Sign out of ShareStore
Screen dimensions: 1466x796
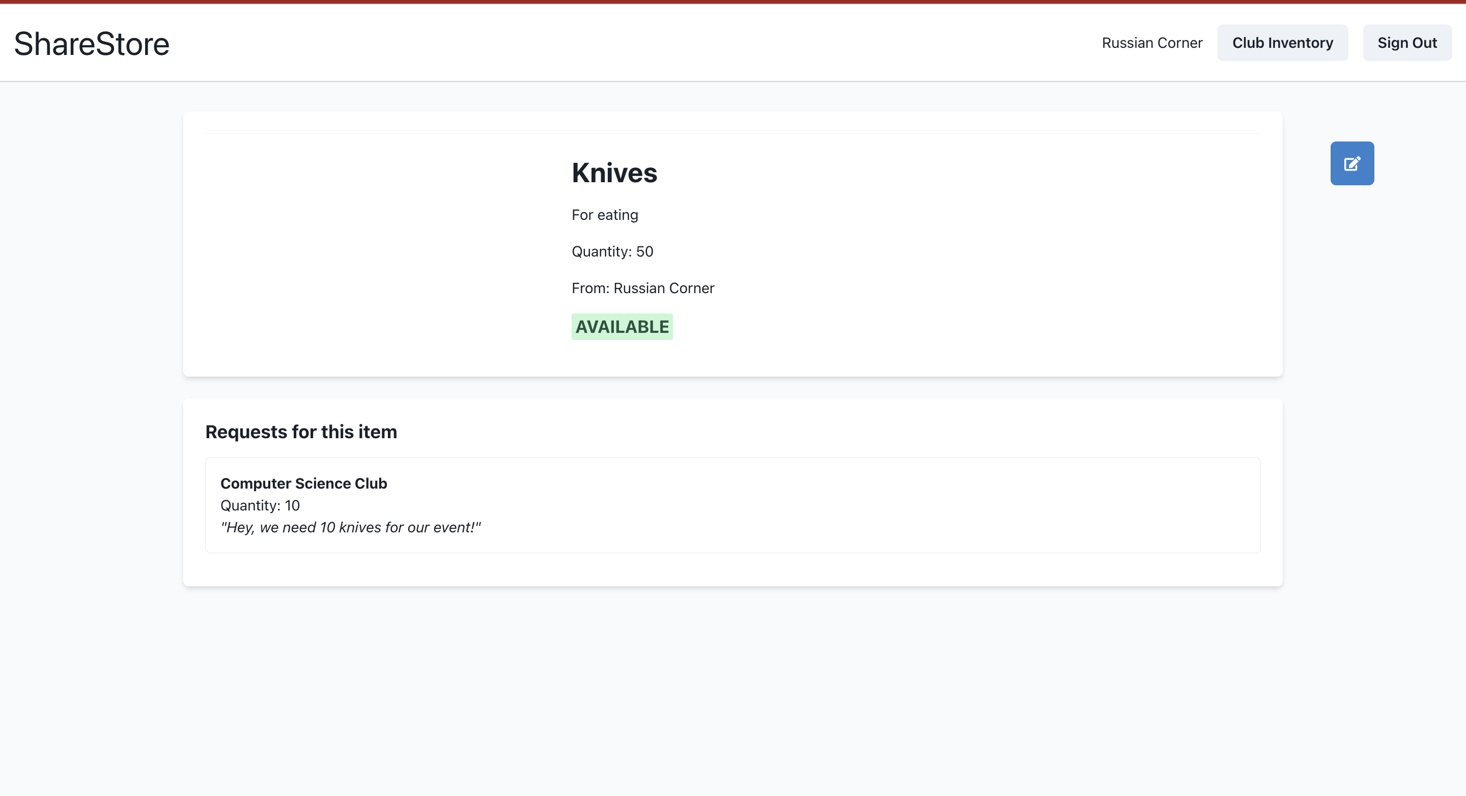click(x=1406, y=43)
